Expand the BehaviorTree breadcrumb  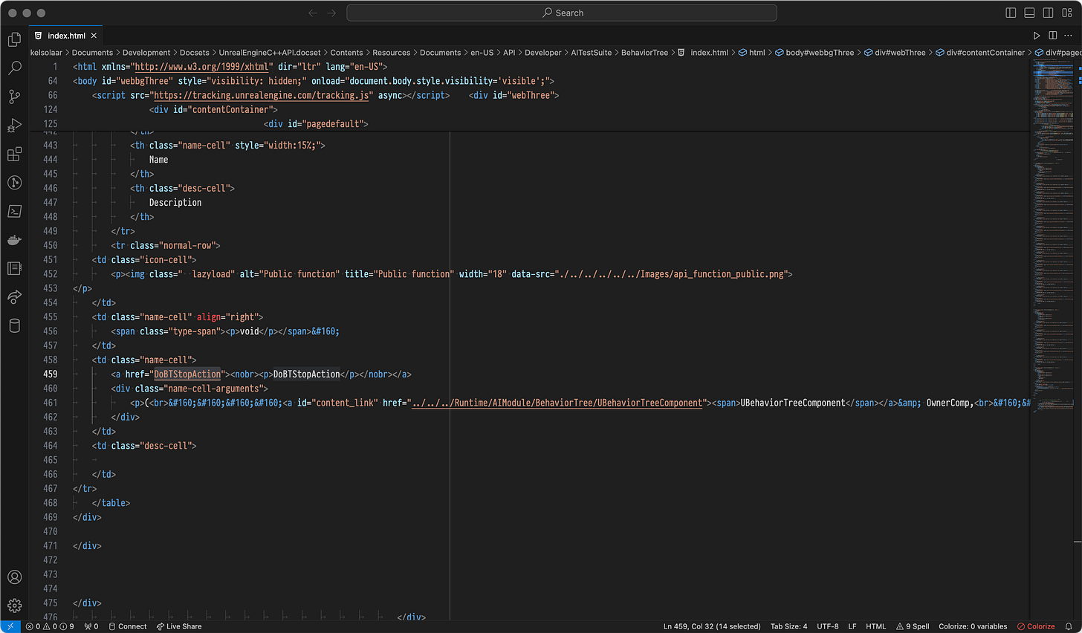pos(644,53)
